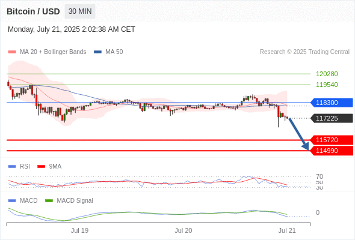The width and height of the screenshot is (355, 240).
Task: Select the 118300 pivot price label
Action: (332, 103)
